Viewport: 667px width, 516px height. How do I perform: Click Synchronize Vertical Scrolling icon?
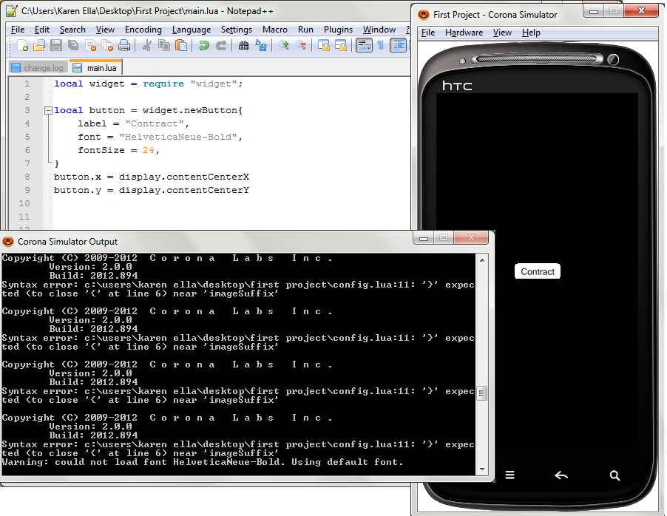coord(323,45)
